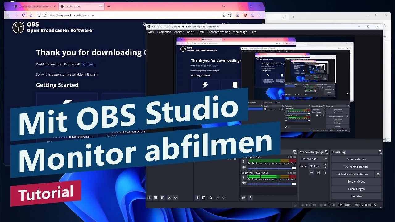The height and width of the screenshot is (222, 395).
Task: Delete selected source using the trash icon
Action: coord(204,198)
